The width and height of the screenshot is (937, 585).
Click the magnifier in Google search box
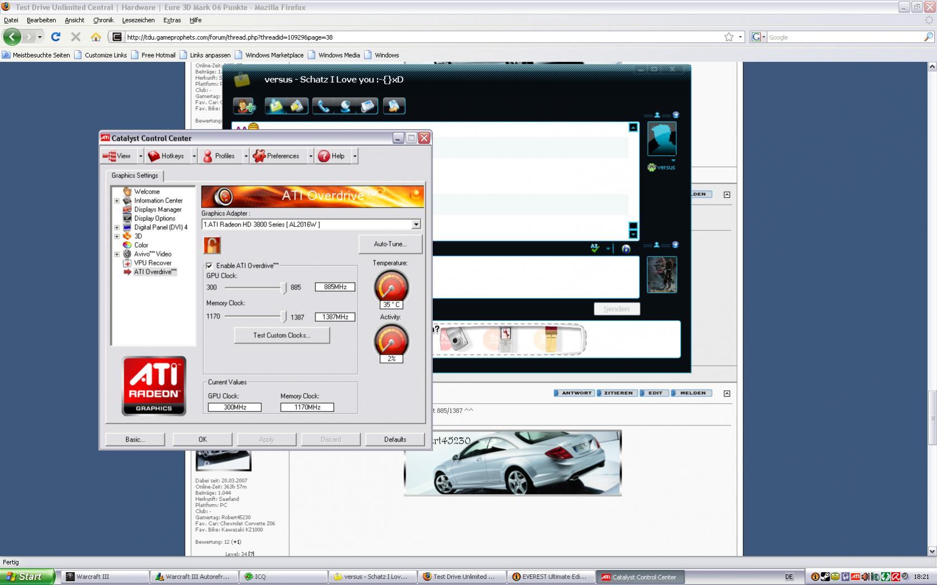[928, 37]
